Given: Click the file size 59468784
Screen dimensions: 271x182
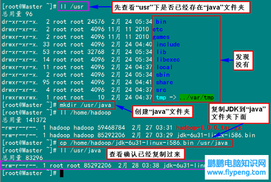Looking at the screenshot, I should (x=111, y=128).
